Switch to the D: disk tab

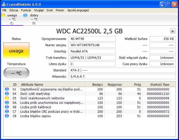click(x=34, y=19)
